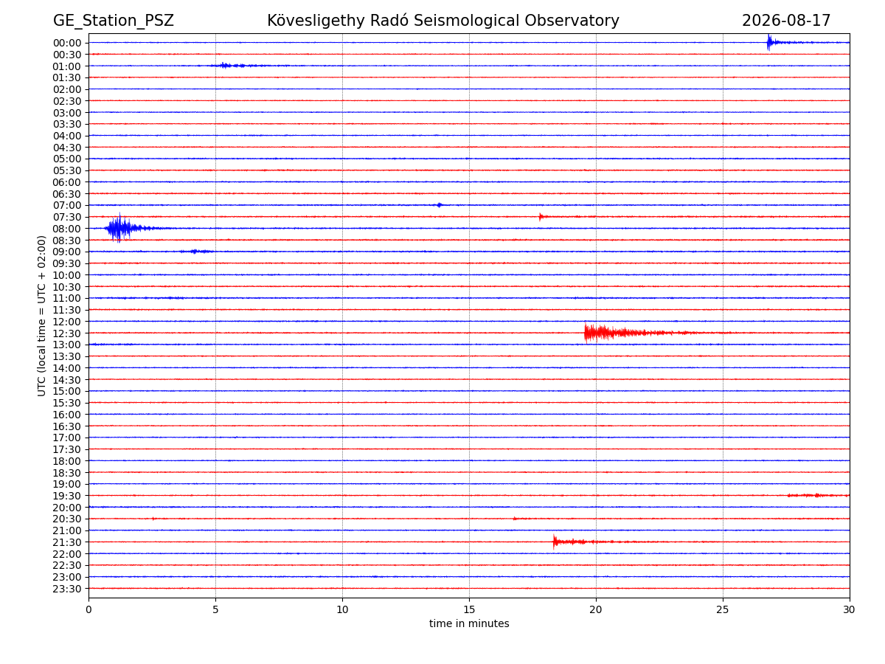The height and width of the screenshot is (664, 885).
Task: Click the 08:00 row label
Action: [x=67, y=229]
